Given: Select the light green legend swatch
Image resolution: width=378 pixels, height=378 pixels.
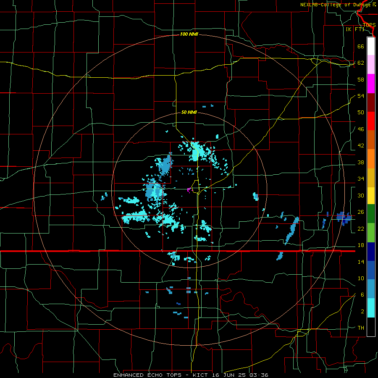Looking at the screenshot, I should click(371, 233).
